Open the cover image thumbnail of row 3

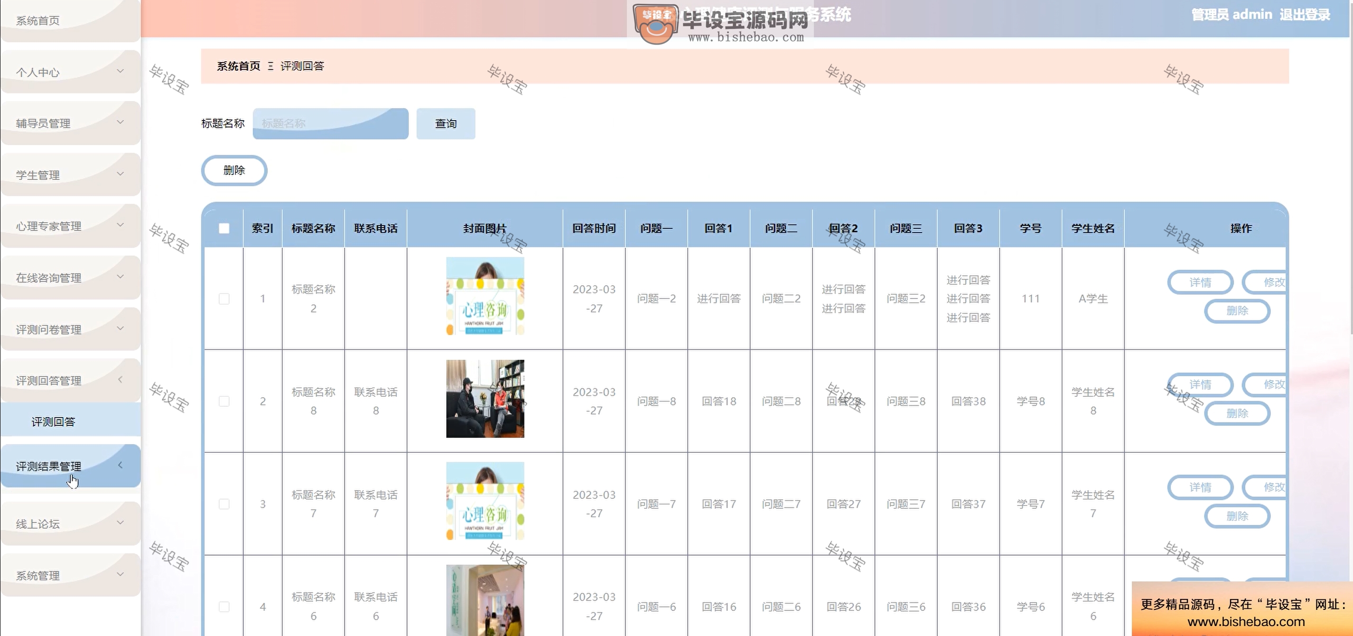485,501
